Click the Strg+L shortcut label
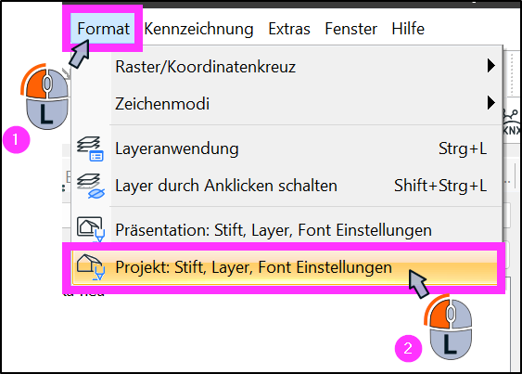 pyautogui.click(x=463, y=148)
